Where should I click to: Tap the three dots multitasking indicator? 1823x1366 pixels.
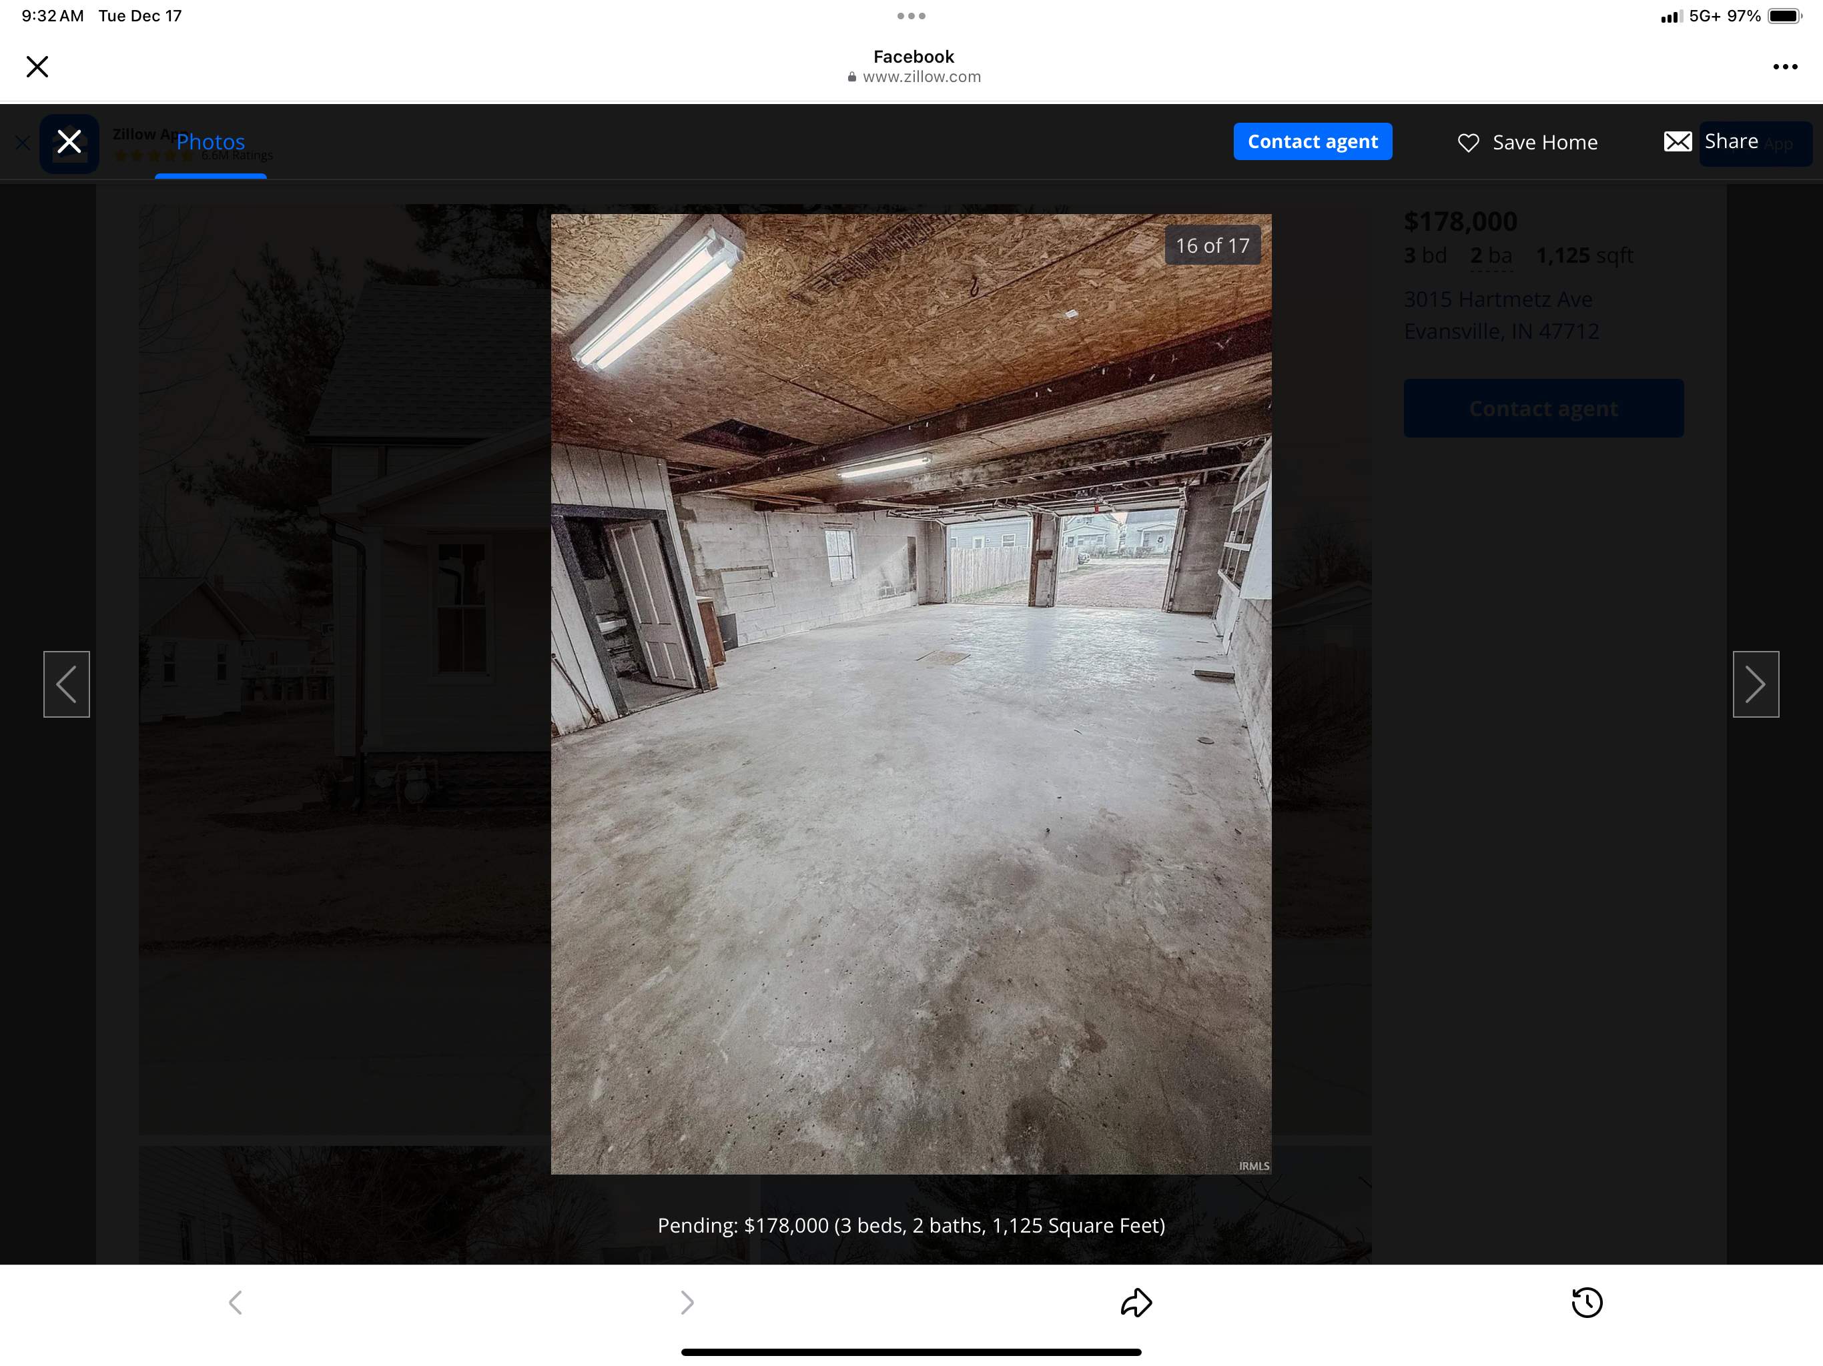pos(911,15)
